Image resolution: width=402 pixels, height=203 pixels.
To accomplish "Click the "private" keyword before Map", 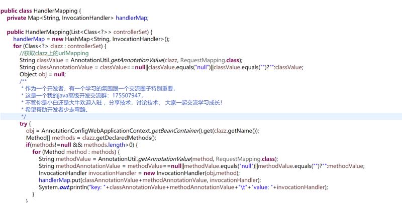I will click(x=17, y=18).
